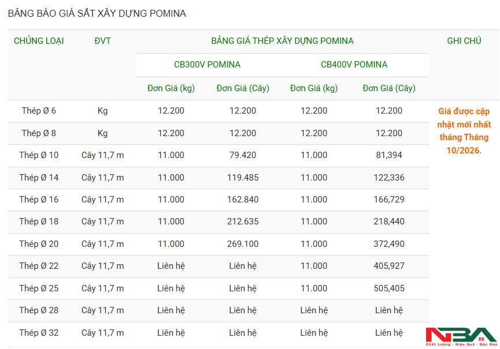The image size is (500, 349).
Task: Click the 'CB300V POMINA' sub-header
Action: click(207, 65)
